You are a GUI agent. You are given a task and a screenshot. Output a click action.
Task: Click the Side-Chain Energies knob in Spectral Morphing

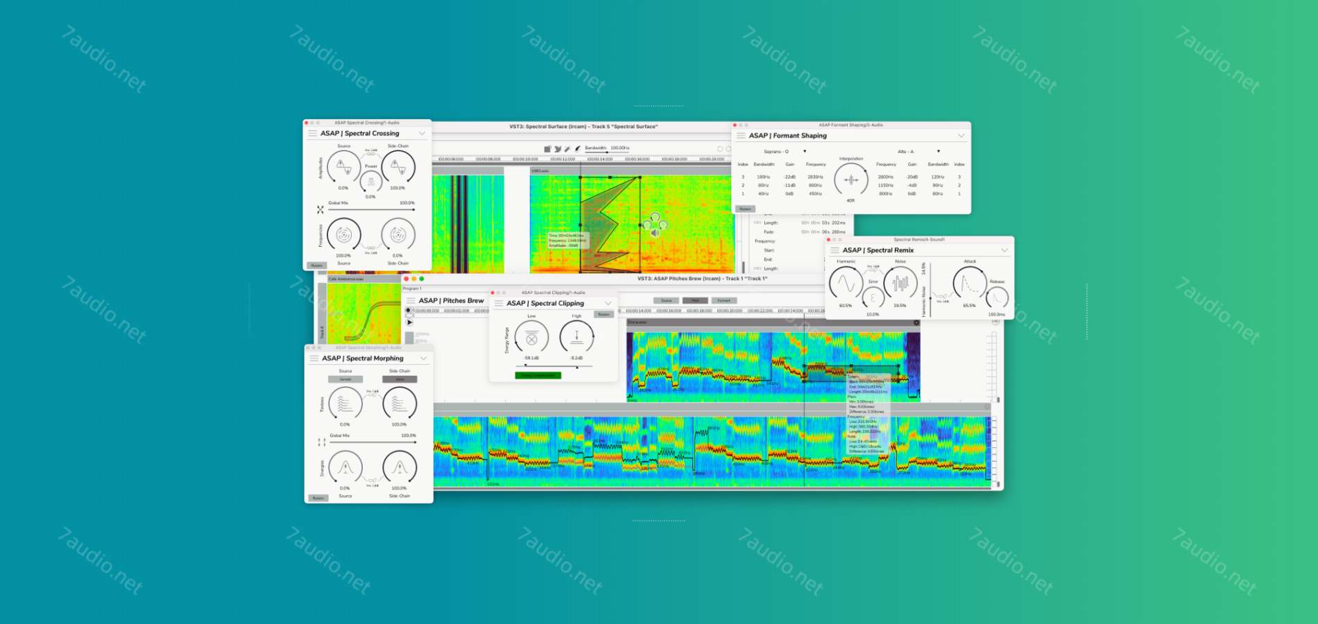pos(399,467)
